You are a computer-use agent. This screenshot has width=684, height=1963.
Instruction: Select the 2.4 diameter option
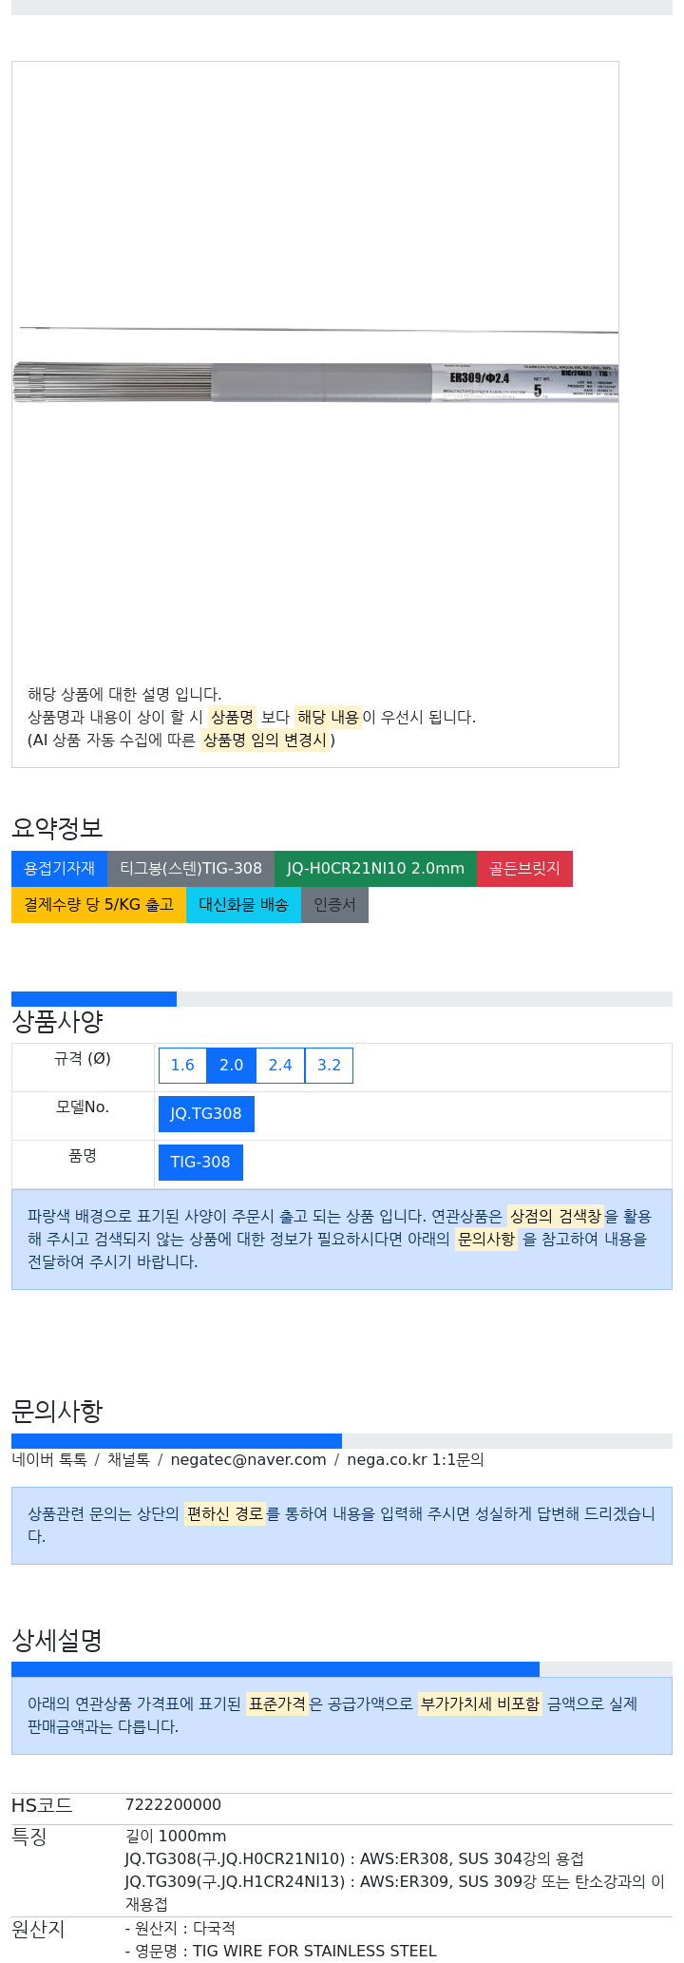click(x=280, y=1065)
